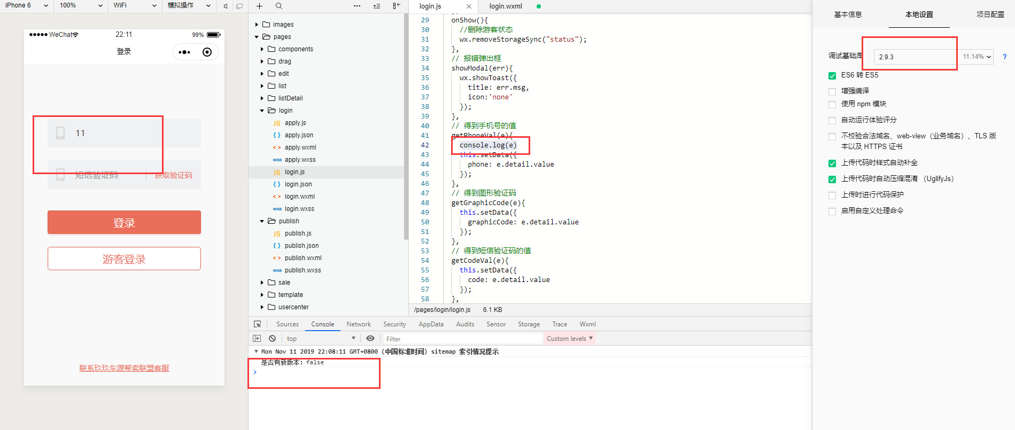Open the 项目配置 tab

click(990, 14)
